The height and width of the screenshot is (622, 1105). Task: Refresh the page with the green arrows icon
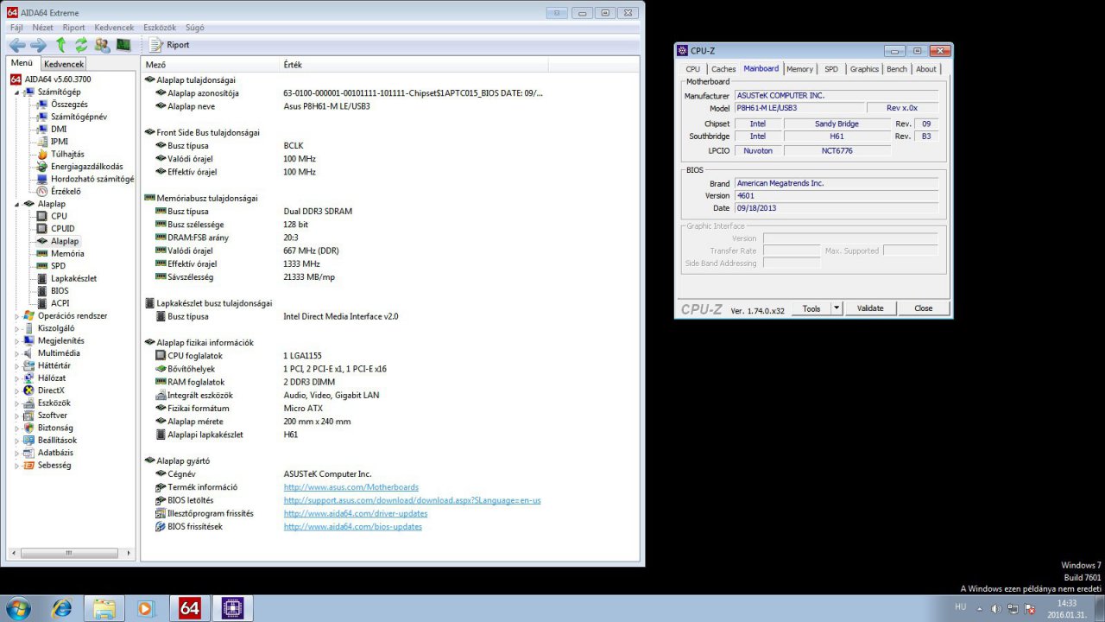coord(81,45)
